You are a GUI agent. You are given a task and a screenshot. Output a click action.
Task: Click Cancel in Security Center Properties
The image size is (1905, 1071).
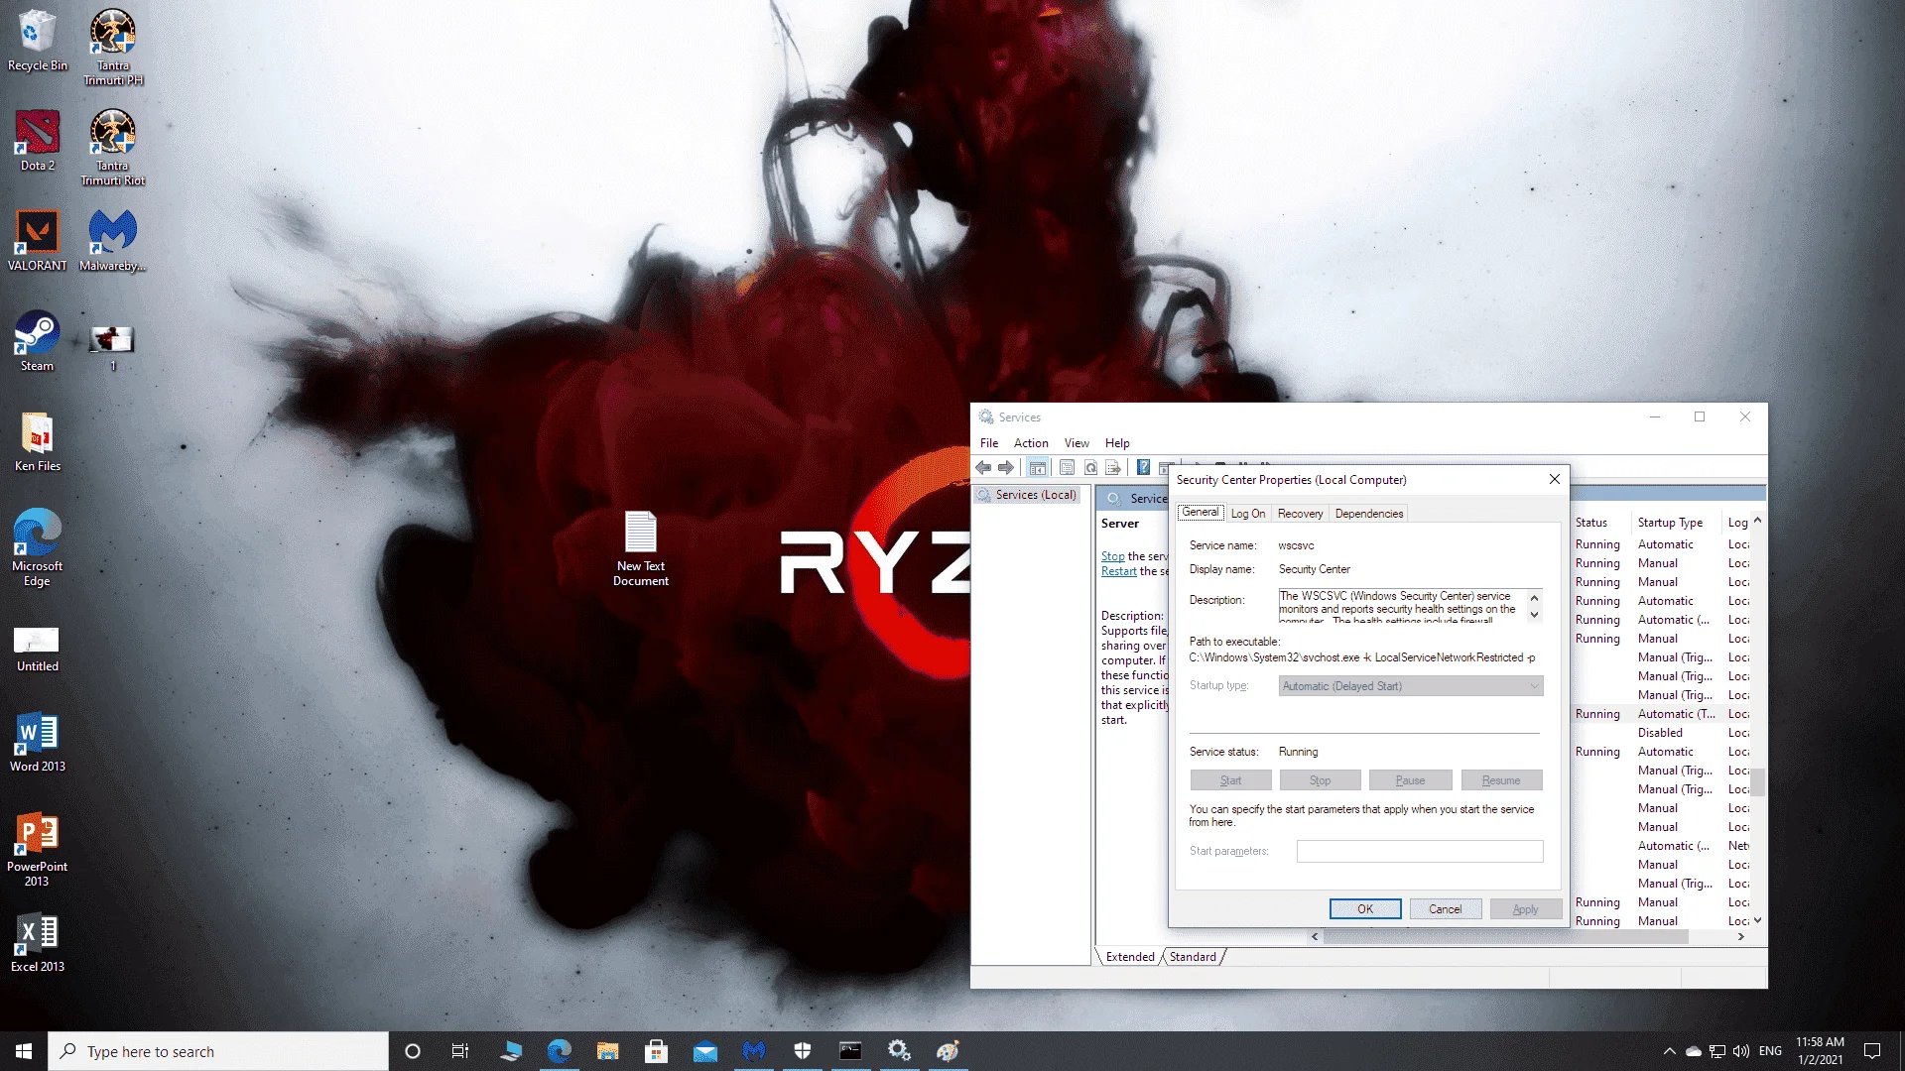(1445, 909)
